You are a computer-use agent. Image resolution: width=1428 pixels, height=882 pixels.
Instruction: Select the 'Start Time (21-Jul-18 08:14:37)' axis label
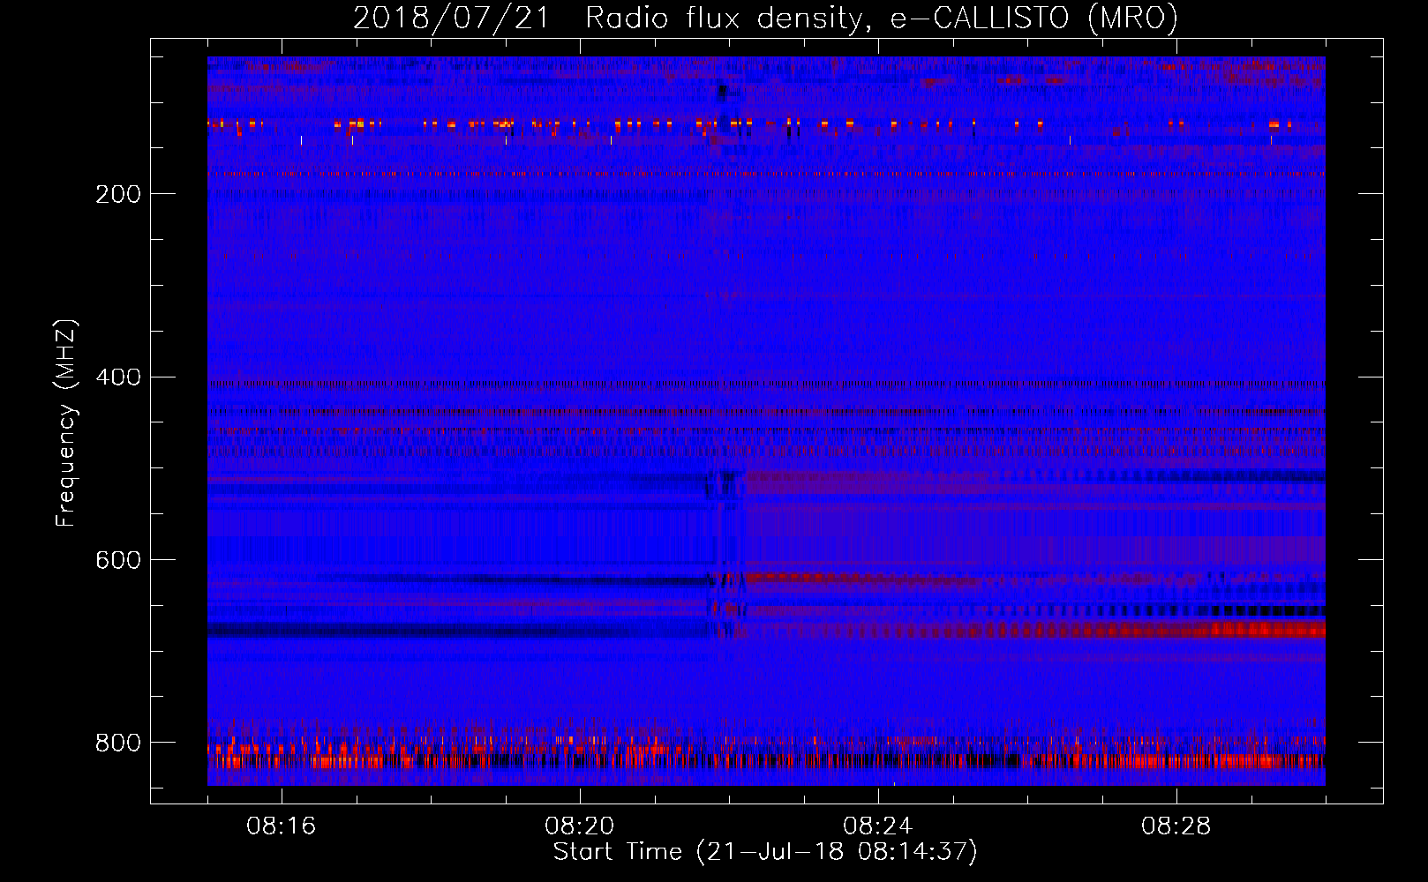point(765,852)
